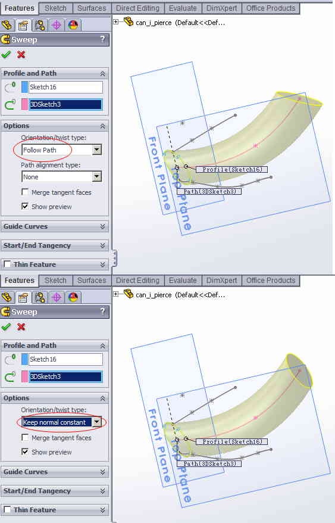Image resolution: width=335 pixels, height=523 pixels.
Task: Open Office Products tab, Keep normal constant screenshot
Action: 271,280
